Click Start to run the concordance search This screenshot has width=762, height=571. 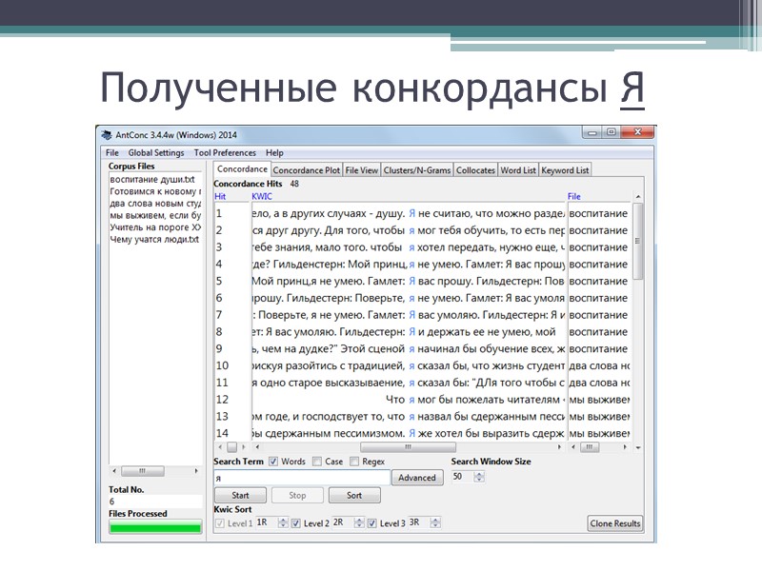pyautogui.click(x=238, y=495)
